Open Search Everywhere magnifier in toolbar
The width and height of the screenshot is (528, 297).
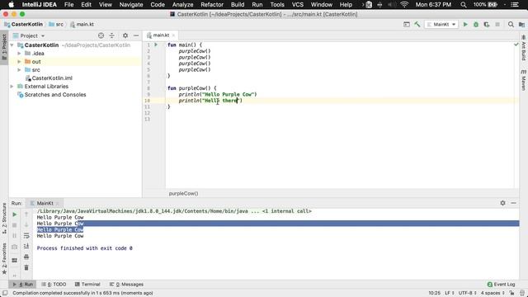click(x=511, y=24)
